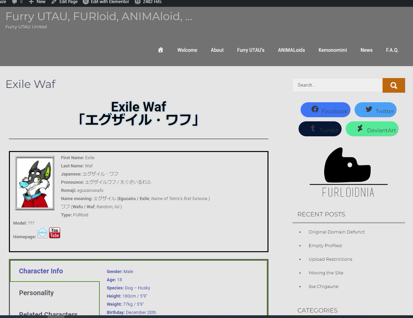This screenshot has height=318, width=413.
Task: Open the Moving the Site post
Action: [x=326, y=273]
